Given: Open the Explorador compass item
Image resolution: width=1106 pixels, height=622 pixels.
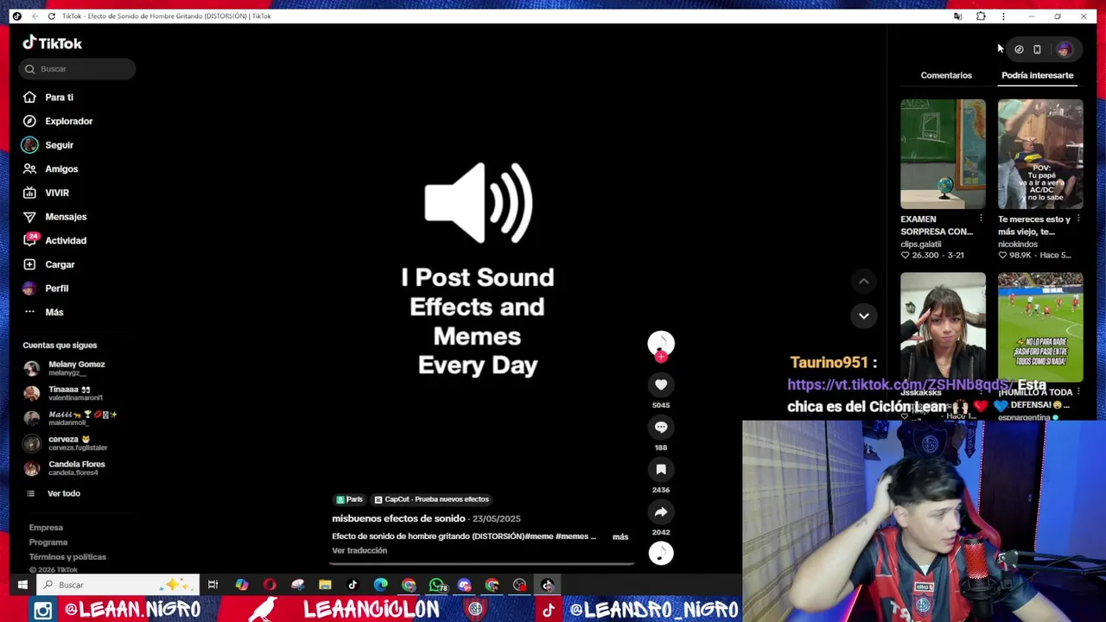Looking at the screenshot, I should pyautogui.click(x=58, y=121).
